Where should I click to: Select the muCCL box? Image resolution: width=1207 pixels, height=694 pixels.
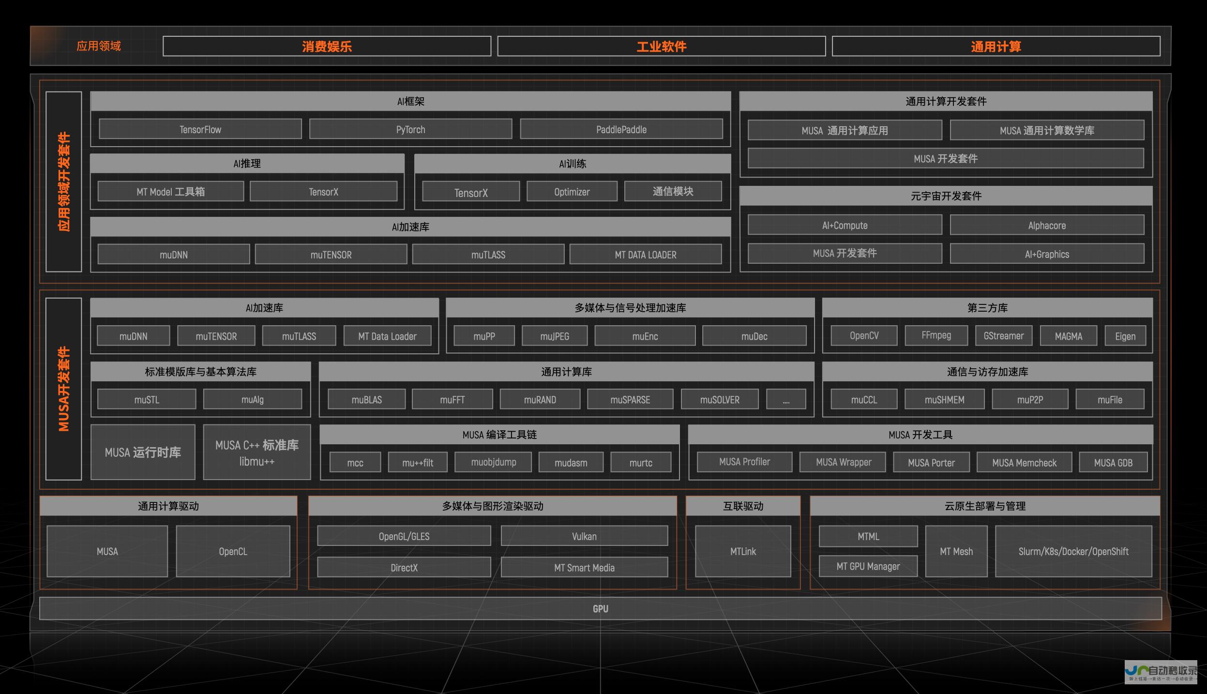(x=864, y=399)
